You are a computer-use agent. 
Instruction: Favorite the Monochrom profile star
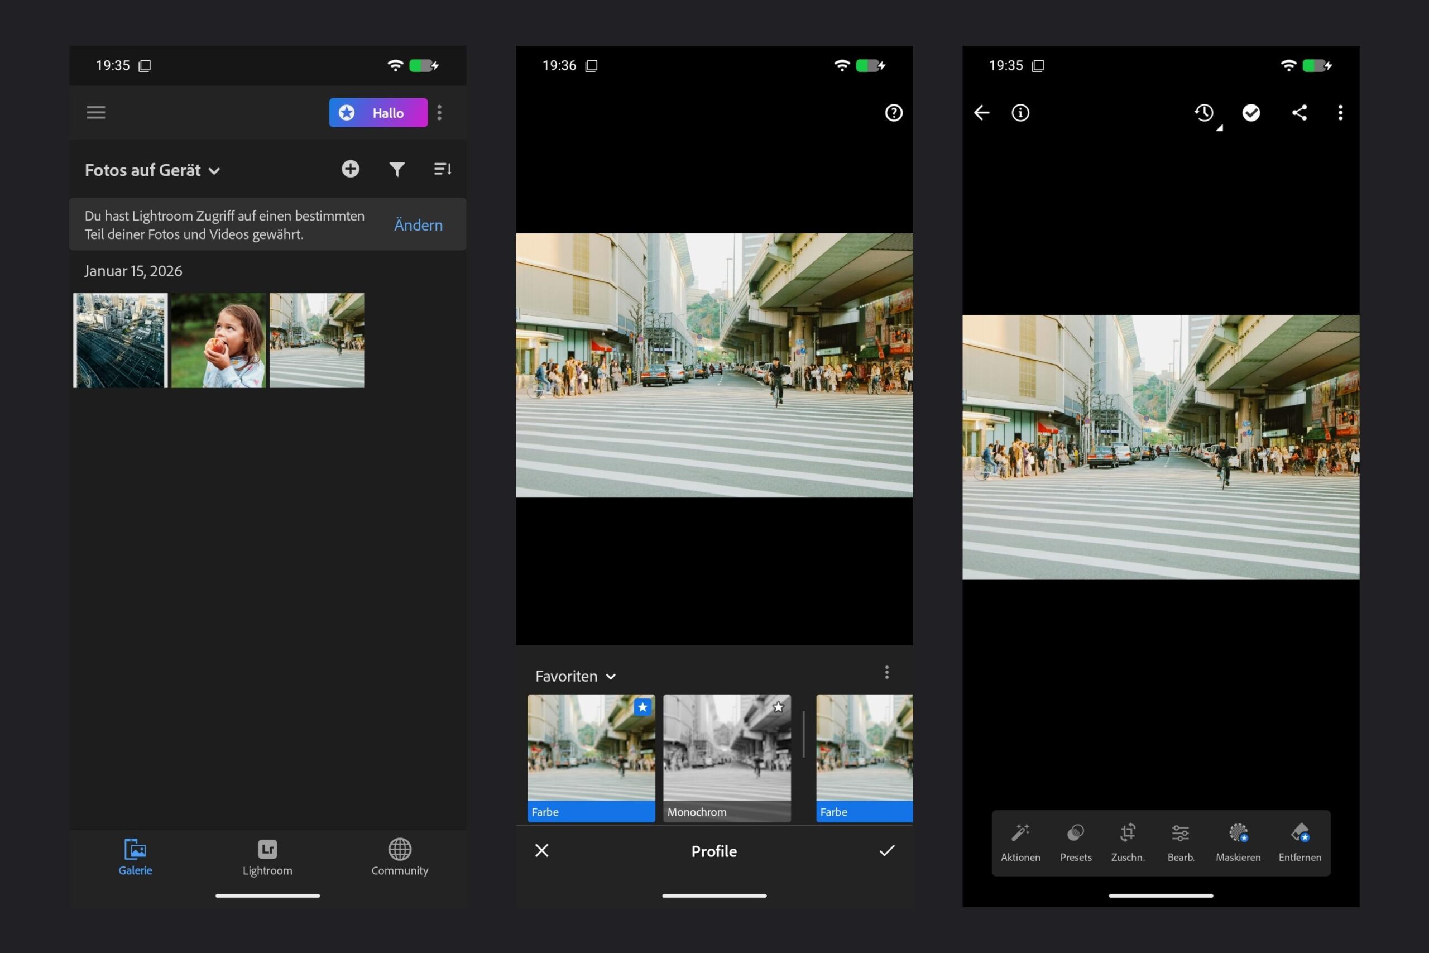[x=778, y=707]
